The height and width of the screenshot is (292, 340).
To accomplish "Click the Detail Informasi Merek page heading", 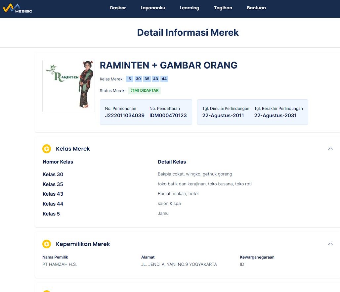I will [188, 32].
